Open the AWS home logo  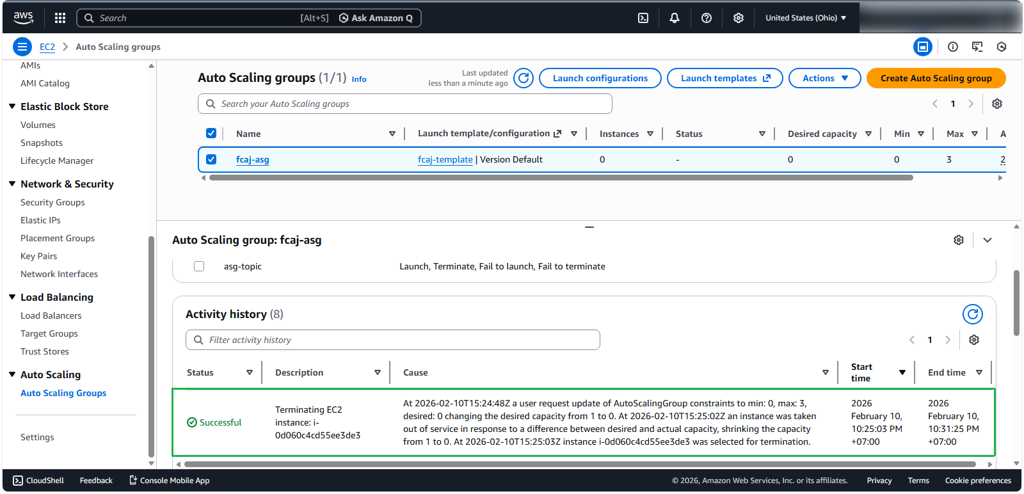23,18
